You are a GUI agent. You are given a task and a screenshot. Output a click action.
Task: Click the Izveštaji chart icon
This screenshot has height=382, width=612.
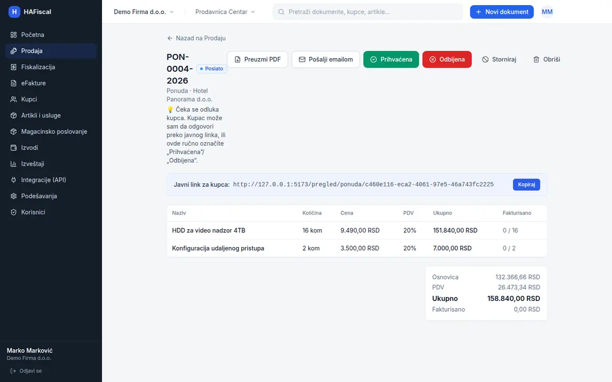click(x=14, y=164)
